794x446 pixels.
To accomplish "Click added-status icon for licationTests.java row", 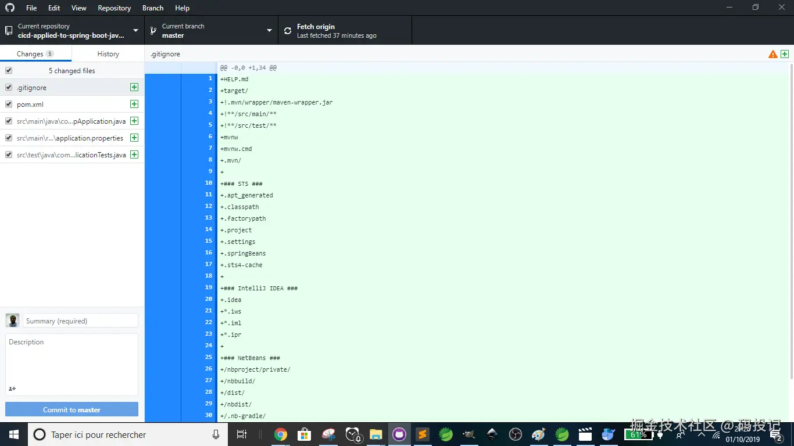I will 134,154.
